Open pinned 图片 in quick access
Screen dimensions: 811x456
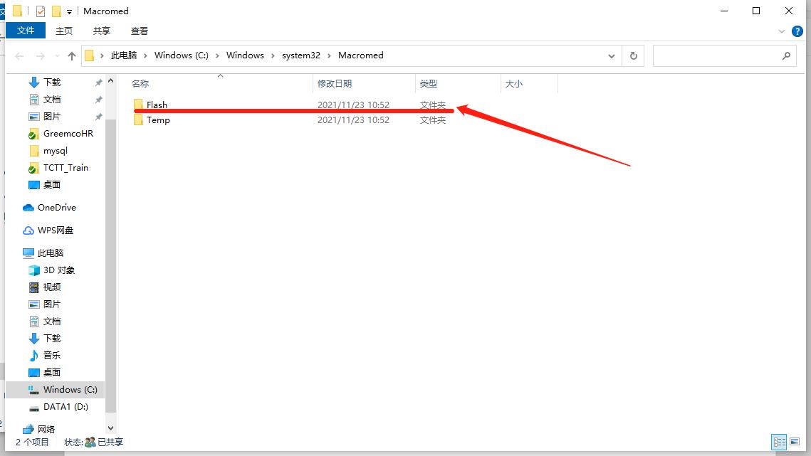[52, 117]
